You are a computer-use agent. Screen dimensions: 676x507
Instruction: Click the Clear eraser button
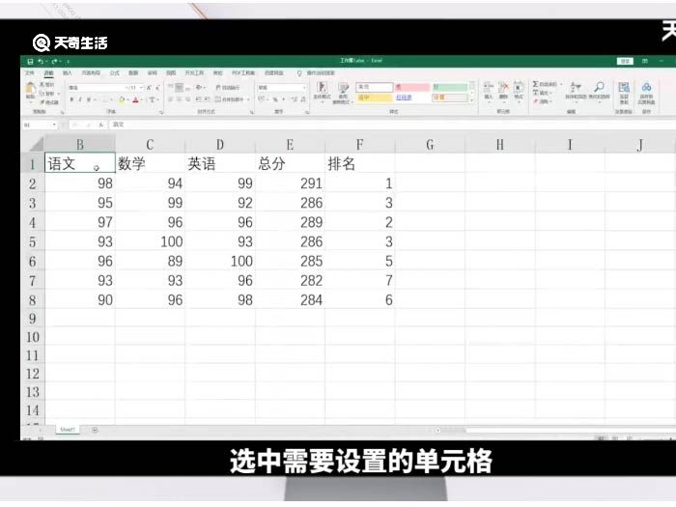(542, 101)
